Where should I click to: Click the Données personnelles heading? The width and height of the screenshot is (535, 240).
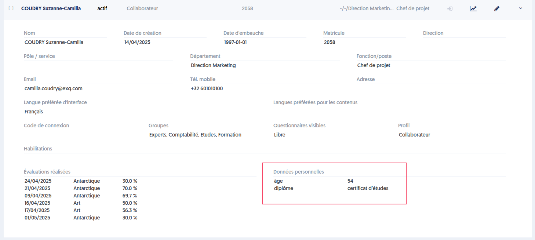(299, 172)
